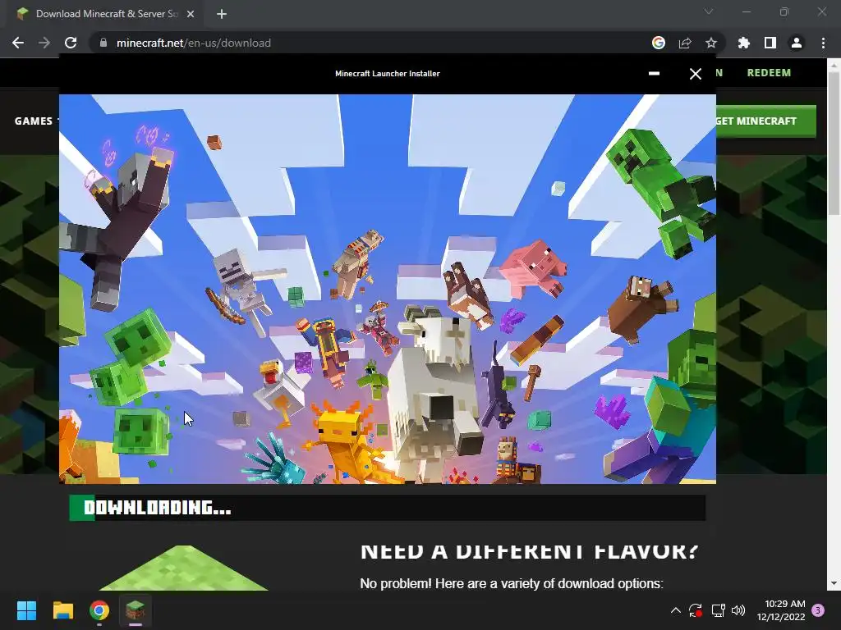Click the scrollbar down arrow
841x630 pixels.
834,583
